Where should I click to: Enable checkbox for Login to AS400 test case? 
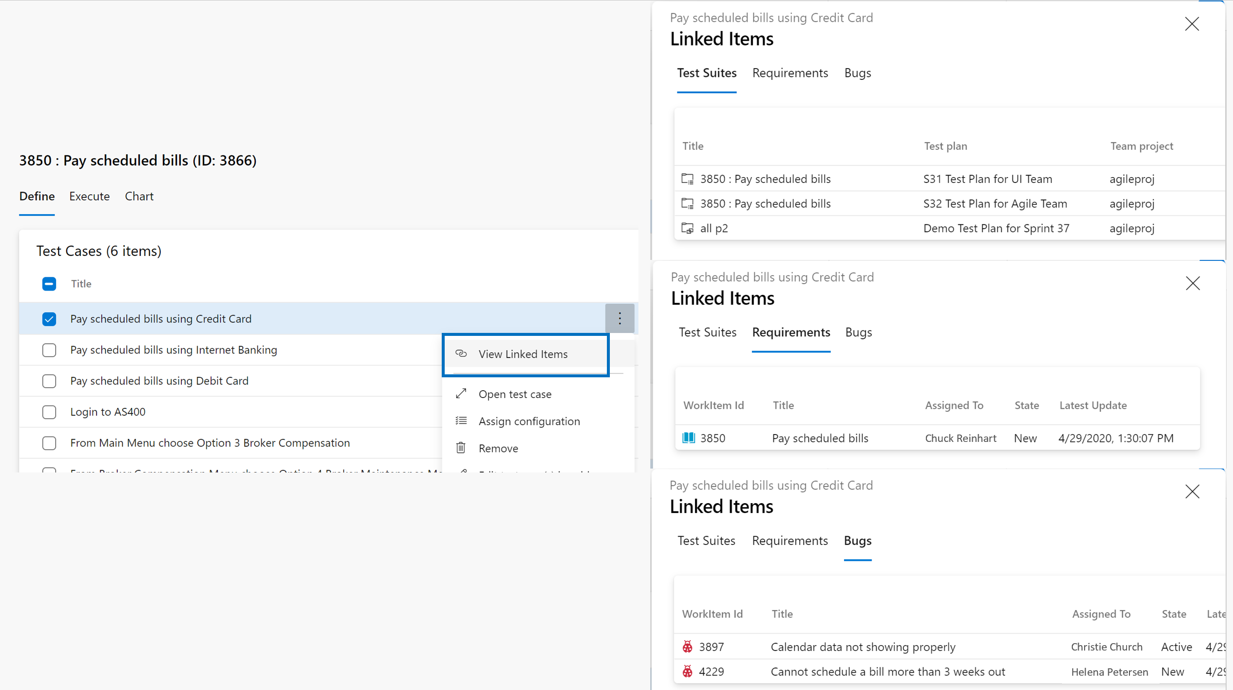pos(49,411)
